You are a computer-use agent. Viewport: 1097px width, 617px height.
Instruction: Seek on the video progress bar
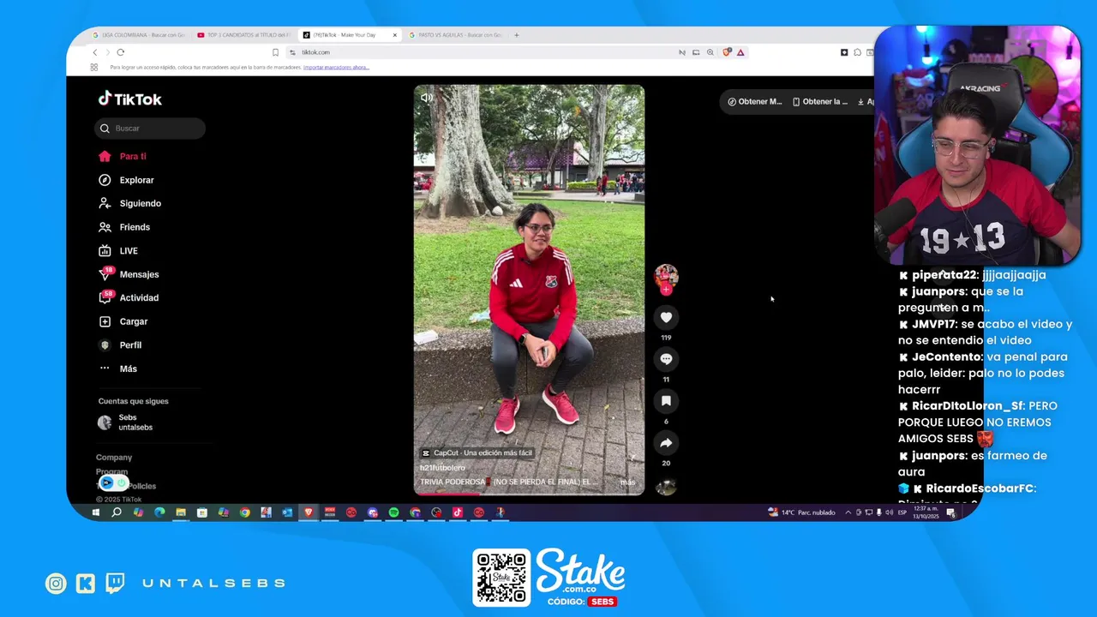pyautogui.click(x=529, y=494)
